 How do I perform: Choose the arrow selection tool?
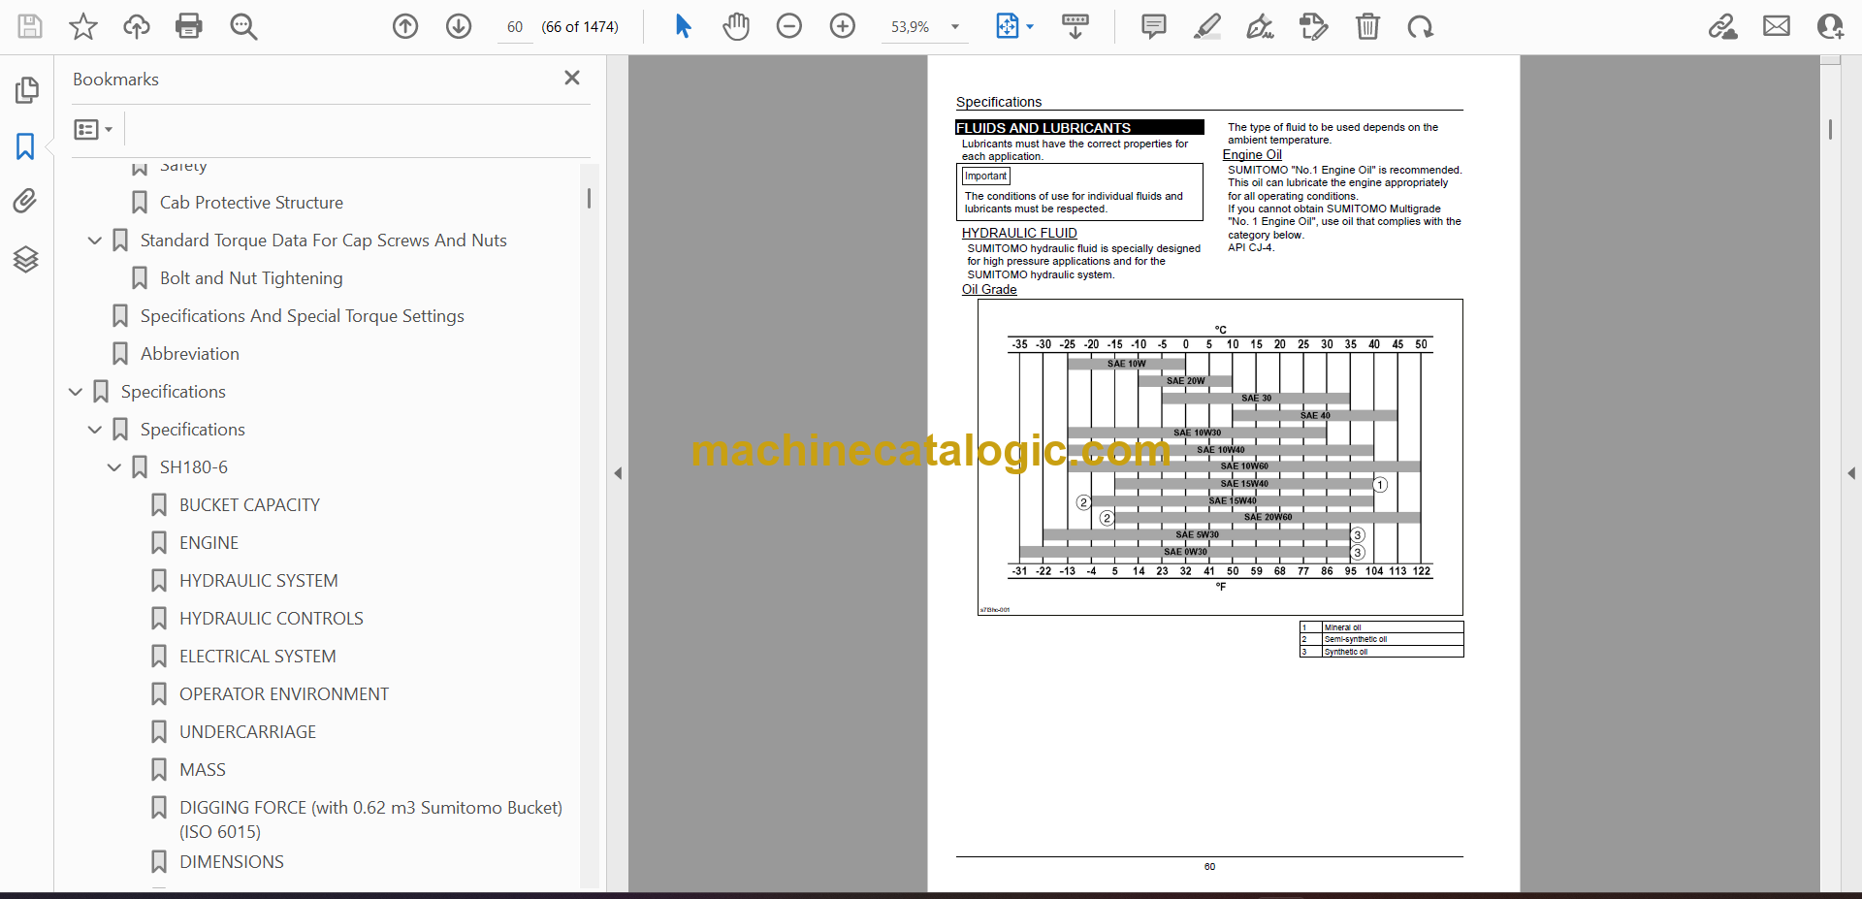(683, 26)
